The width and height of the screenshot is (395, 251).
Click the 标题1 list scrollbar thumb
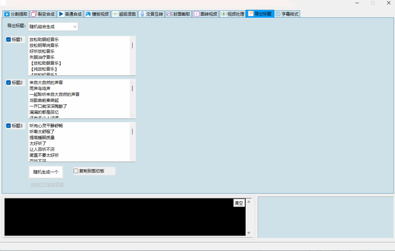132,46
